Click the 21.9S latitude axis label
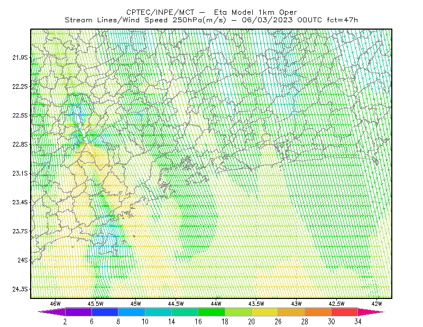The width and height of the screenshot is (423, 327). pos(20,57)
